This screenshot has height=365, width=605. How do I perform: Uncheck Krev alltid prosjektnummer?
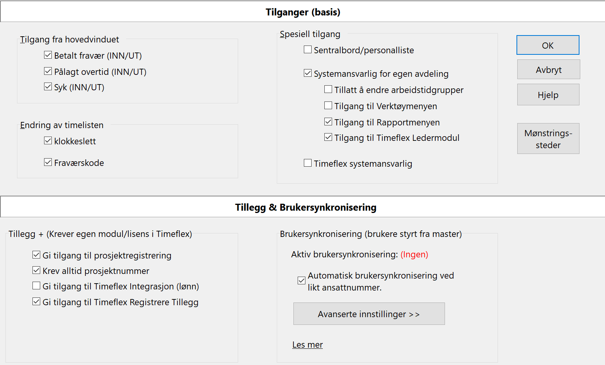tap(36, 270)
